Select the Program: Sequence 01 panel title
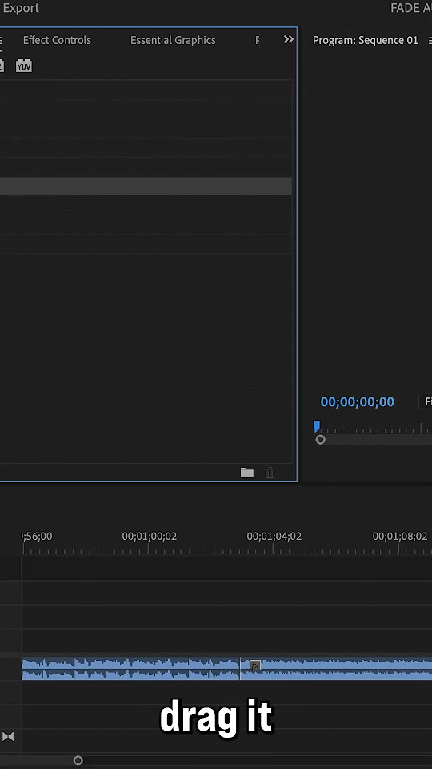 (x=366, y=40)
